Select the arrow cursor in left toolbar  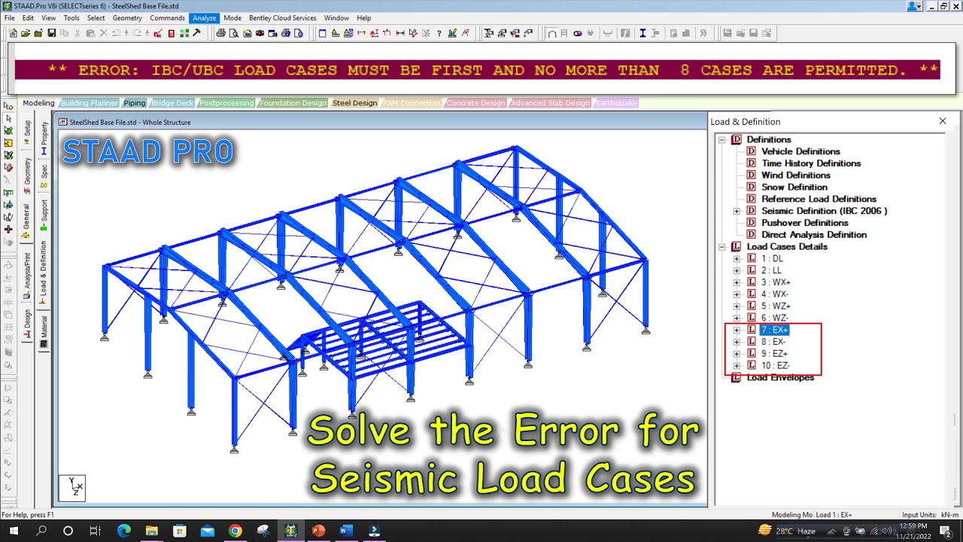tap(8, 118)
